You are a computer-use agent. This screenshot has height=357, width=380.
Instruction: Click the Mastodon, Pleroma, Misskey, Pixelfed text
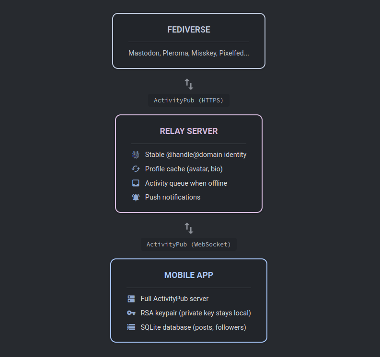[189, 53]
